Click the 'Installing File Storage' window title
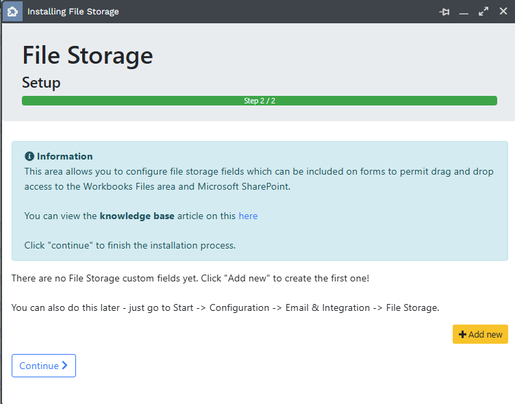This screenshot has height=404, width=515. coord(73,12)
